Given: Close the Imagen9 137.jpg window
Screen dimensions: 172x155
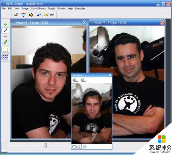Looking at the screenshot, I should (x=162, y=23).
